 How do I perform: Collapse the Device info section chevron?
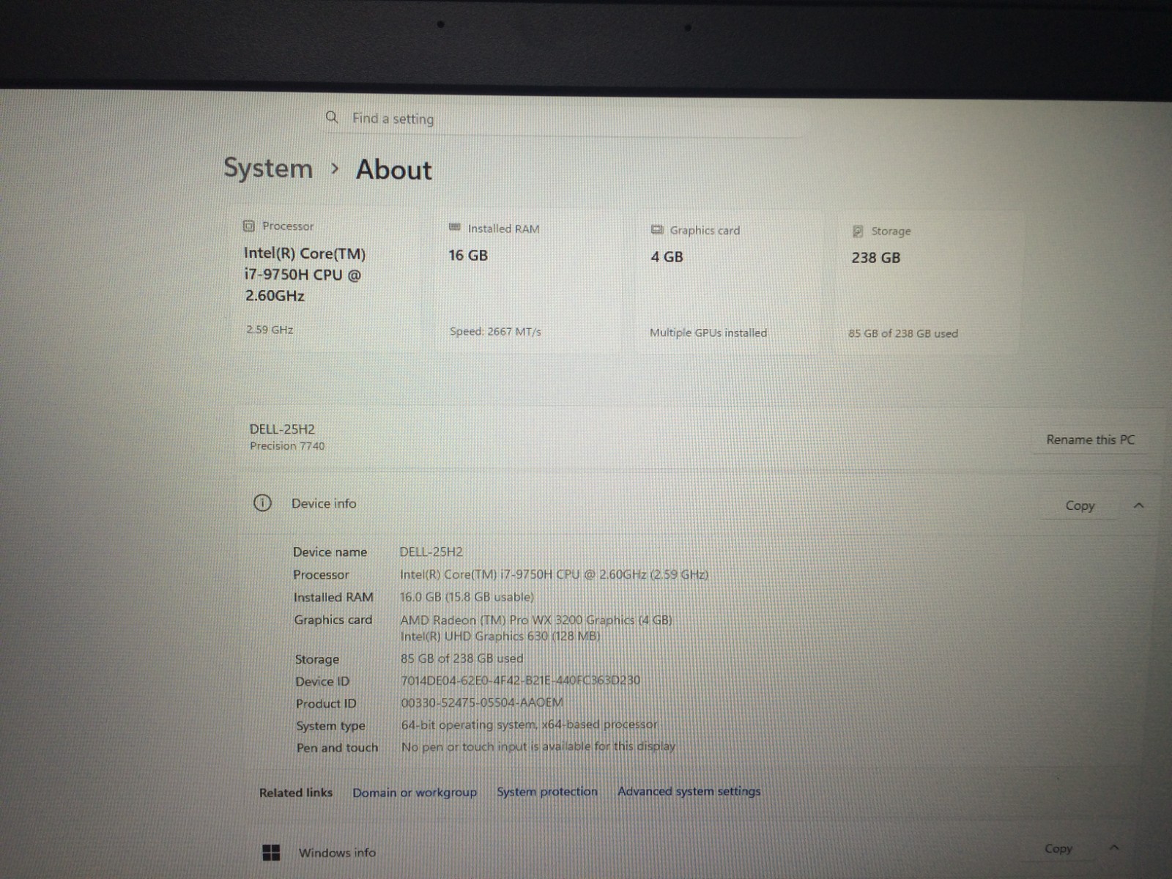[1138, 505]
